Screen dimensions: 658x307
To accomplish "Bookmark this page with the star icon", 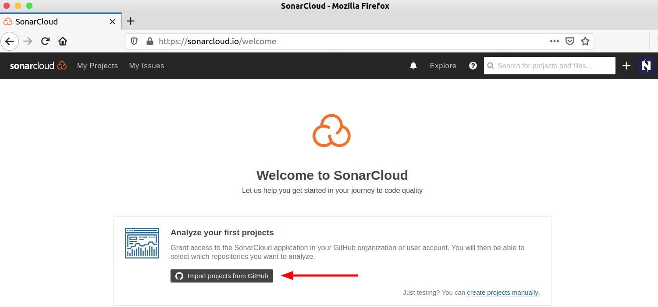I will click(x=585, y=41).
